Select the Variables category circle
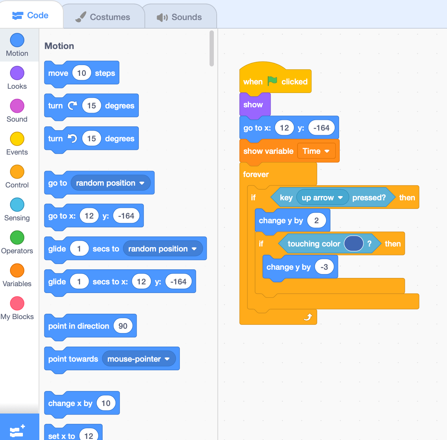This screenshot has width=447, height=440. pyautogui.click(x=17, y=270)
